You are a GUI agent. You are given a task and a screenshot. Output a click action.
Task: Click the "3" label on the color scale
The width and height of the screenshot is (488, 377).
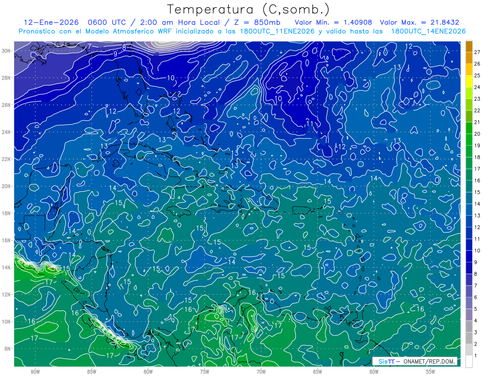476,332
